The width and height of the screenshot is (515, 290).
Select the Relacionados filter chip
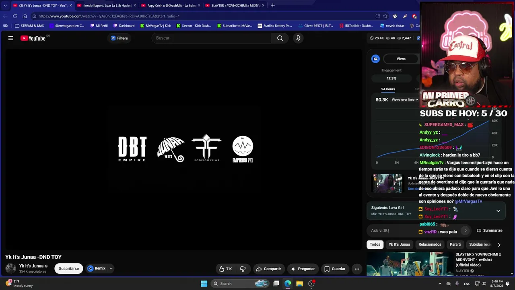point(430,244)
